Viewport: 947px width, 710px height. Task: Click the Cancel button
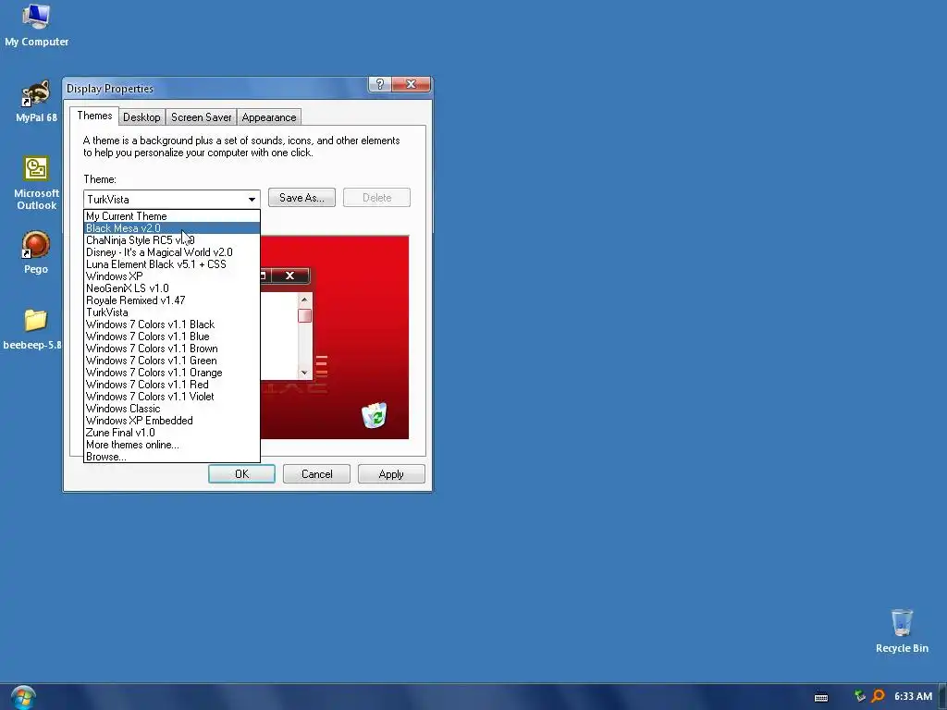tap(316, 474)
